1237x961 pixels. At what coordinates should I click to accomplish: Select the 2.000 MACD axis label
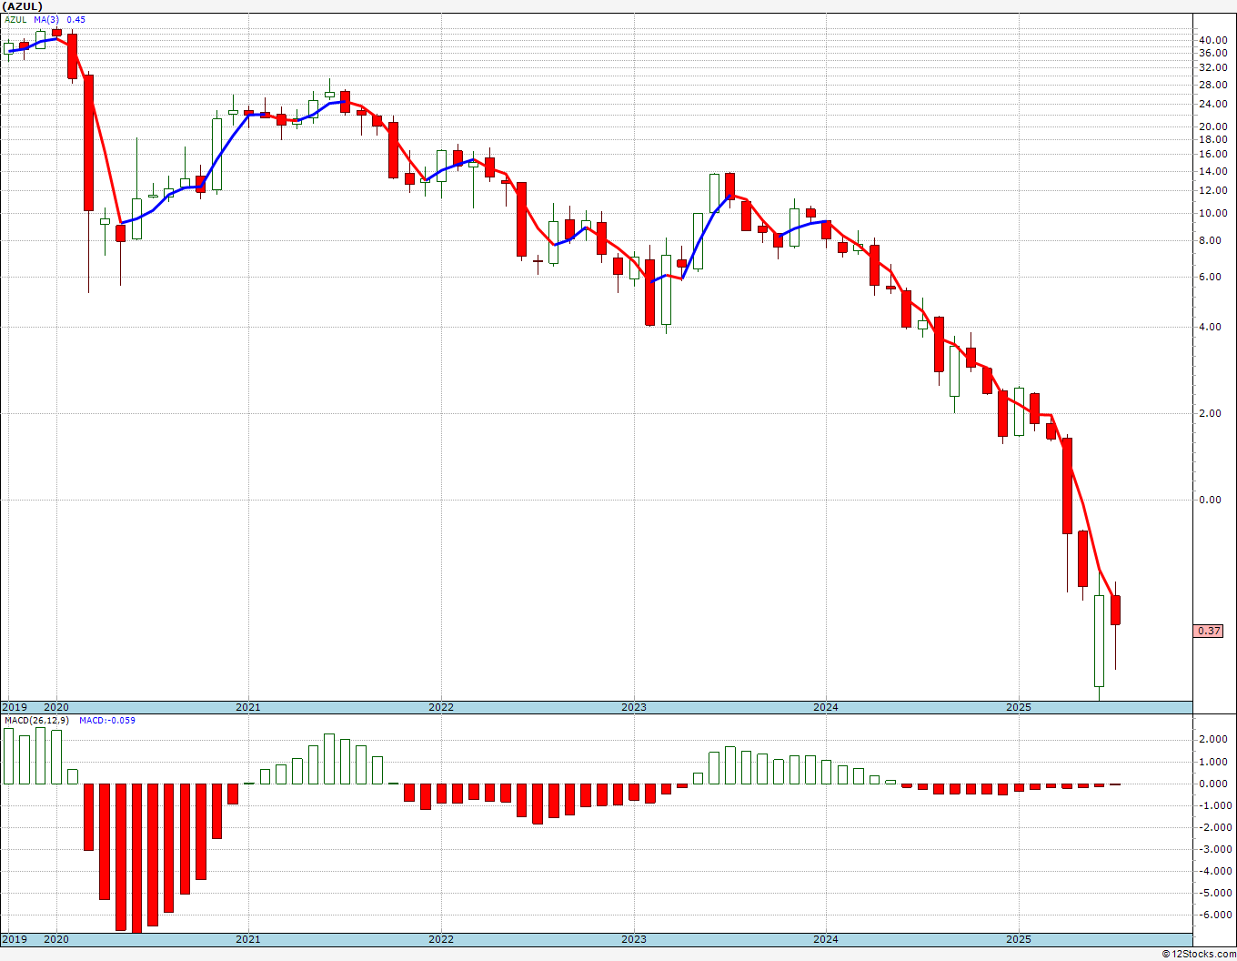1215,739
